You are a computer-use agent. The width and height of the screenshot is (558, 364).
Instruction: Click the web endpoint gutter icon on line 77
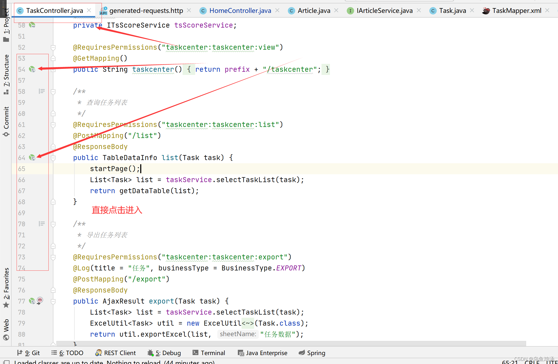(32, 301)
